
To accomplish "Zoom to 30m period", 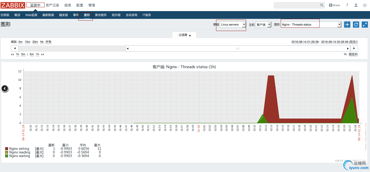I will click(35, 42).
